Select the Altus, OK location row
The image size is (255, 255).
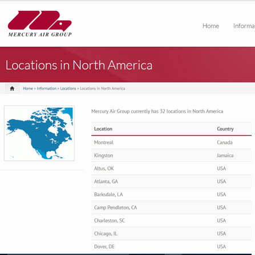tap(171, 168)
